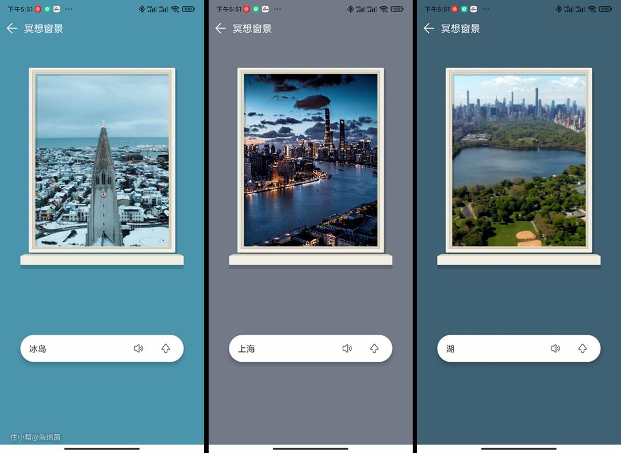Tap 冥想窗景 title on the left screen
The width and height of the screenshot is (621, 453).
tap(44, 29)
